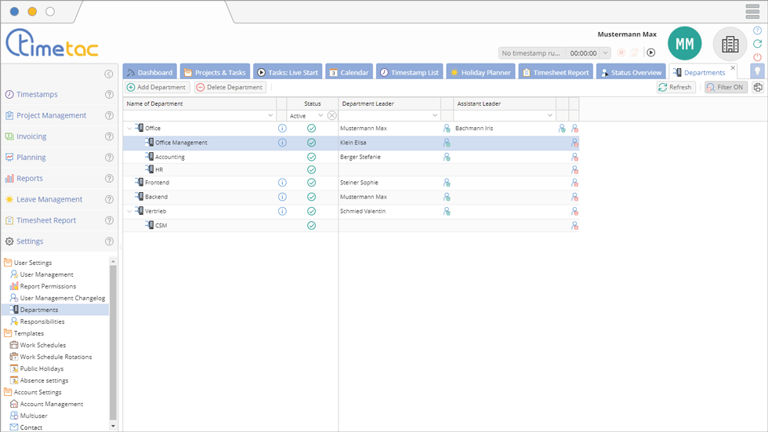Open the company building icon
Viewport: 768px width, 432px height.
coord(730,45)
